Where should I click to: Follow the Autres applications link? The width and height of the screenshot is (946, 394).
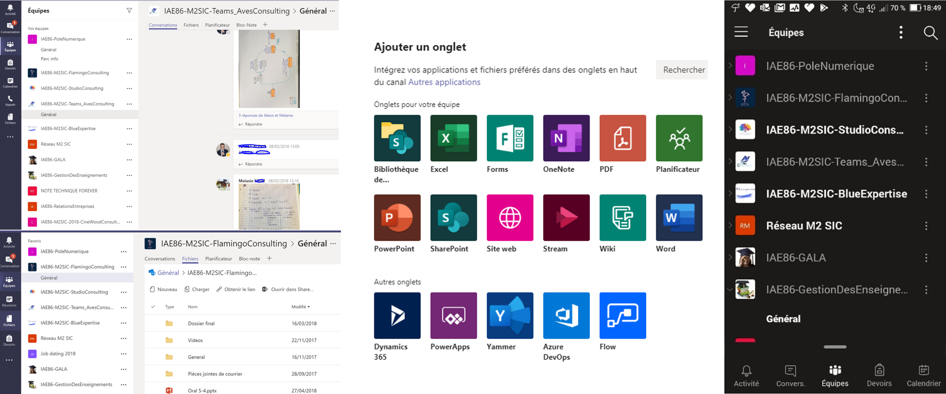click(444, 82)
